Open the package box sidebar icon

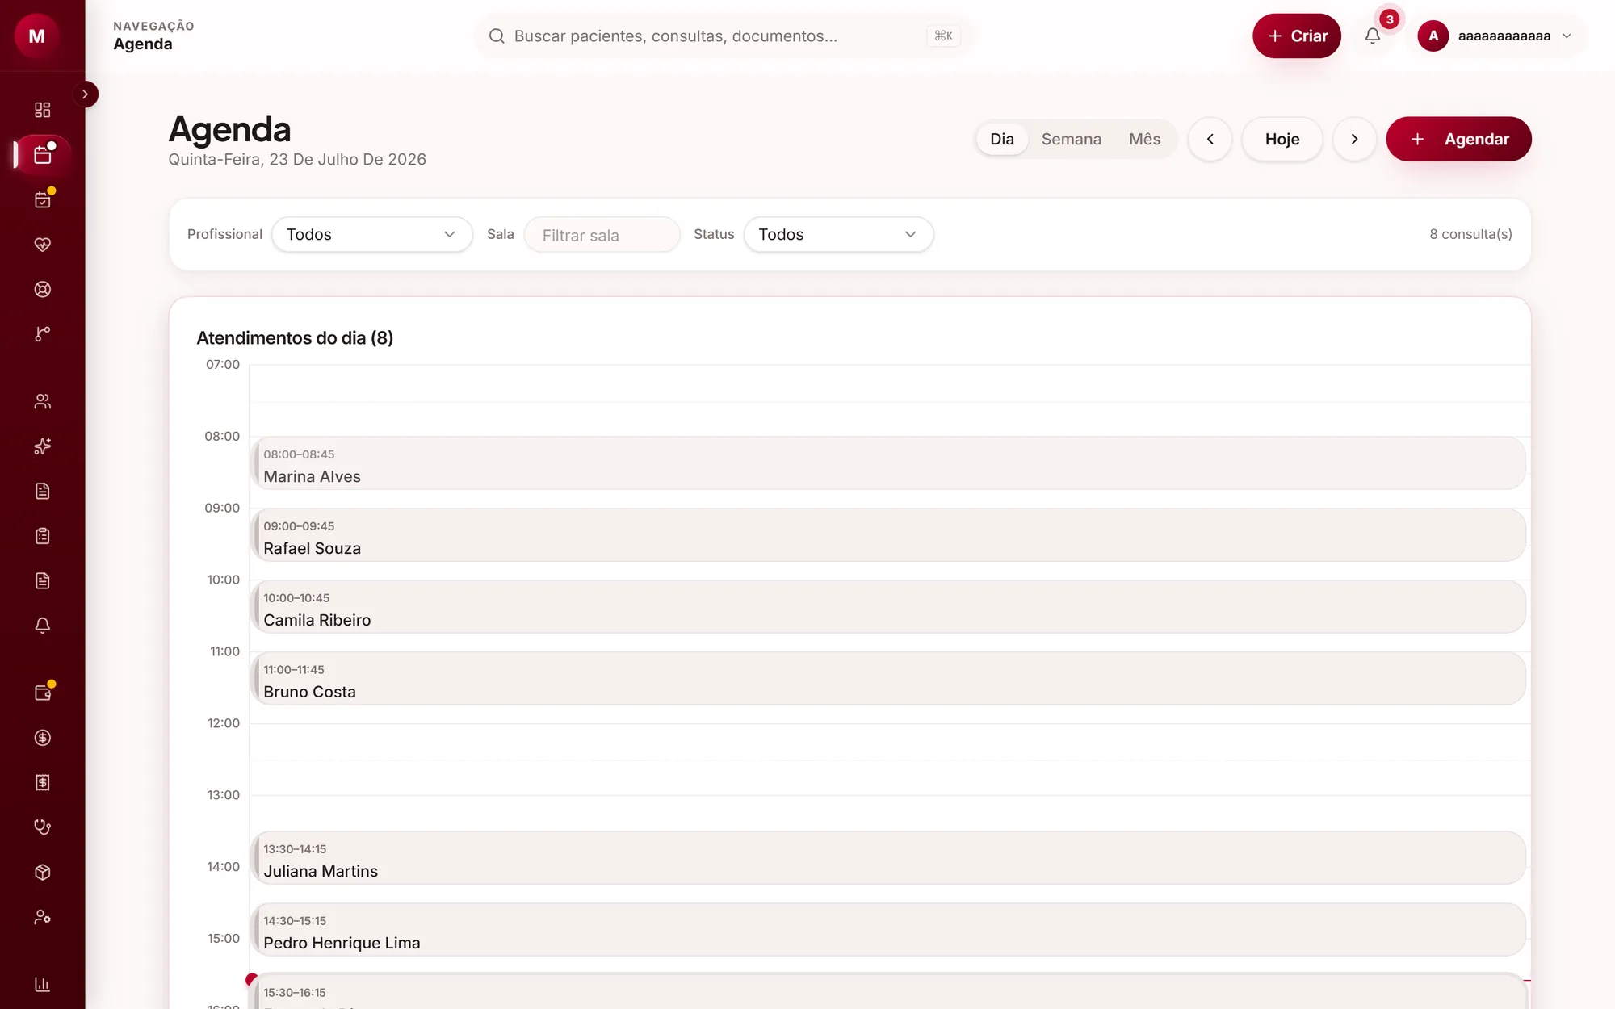pos(43,872)
